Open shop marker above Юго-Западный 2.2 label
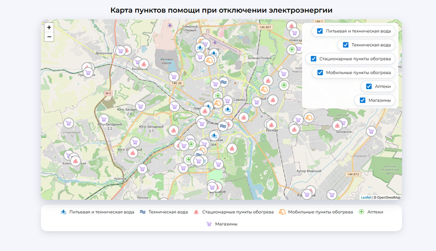 tap(104, 119)
